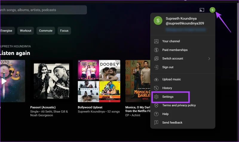Viewport: 239px width, 142px height.
Task: Open the Pasoori (Acoustic) cover thumbnail
Action: tap(51, 81)
